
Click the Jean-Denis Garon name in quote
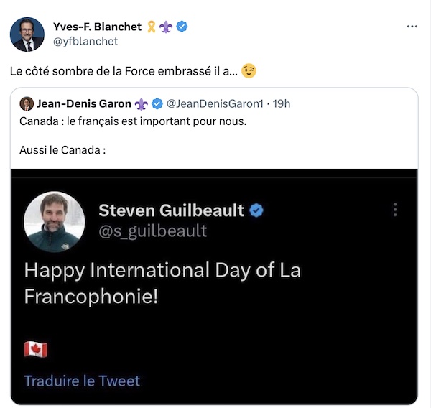(x=84, y=103)
